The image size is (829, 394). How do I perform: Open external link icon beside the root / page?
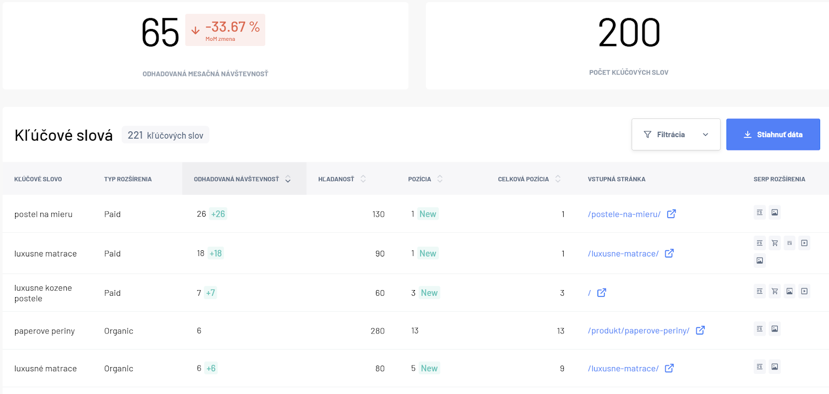click(602, 293)
